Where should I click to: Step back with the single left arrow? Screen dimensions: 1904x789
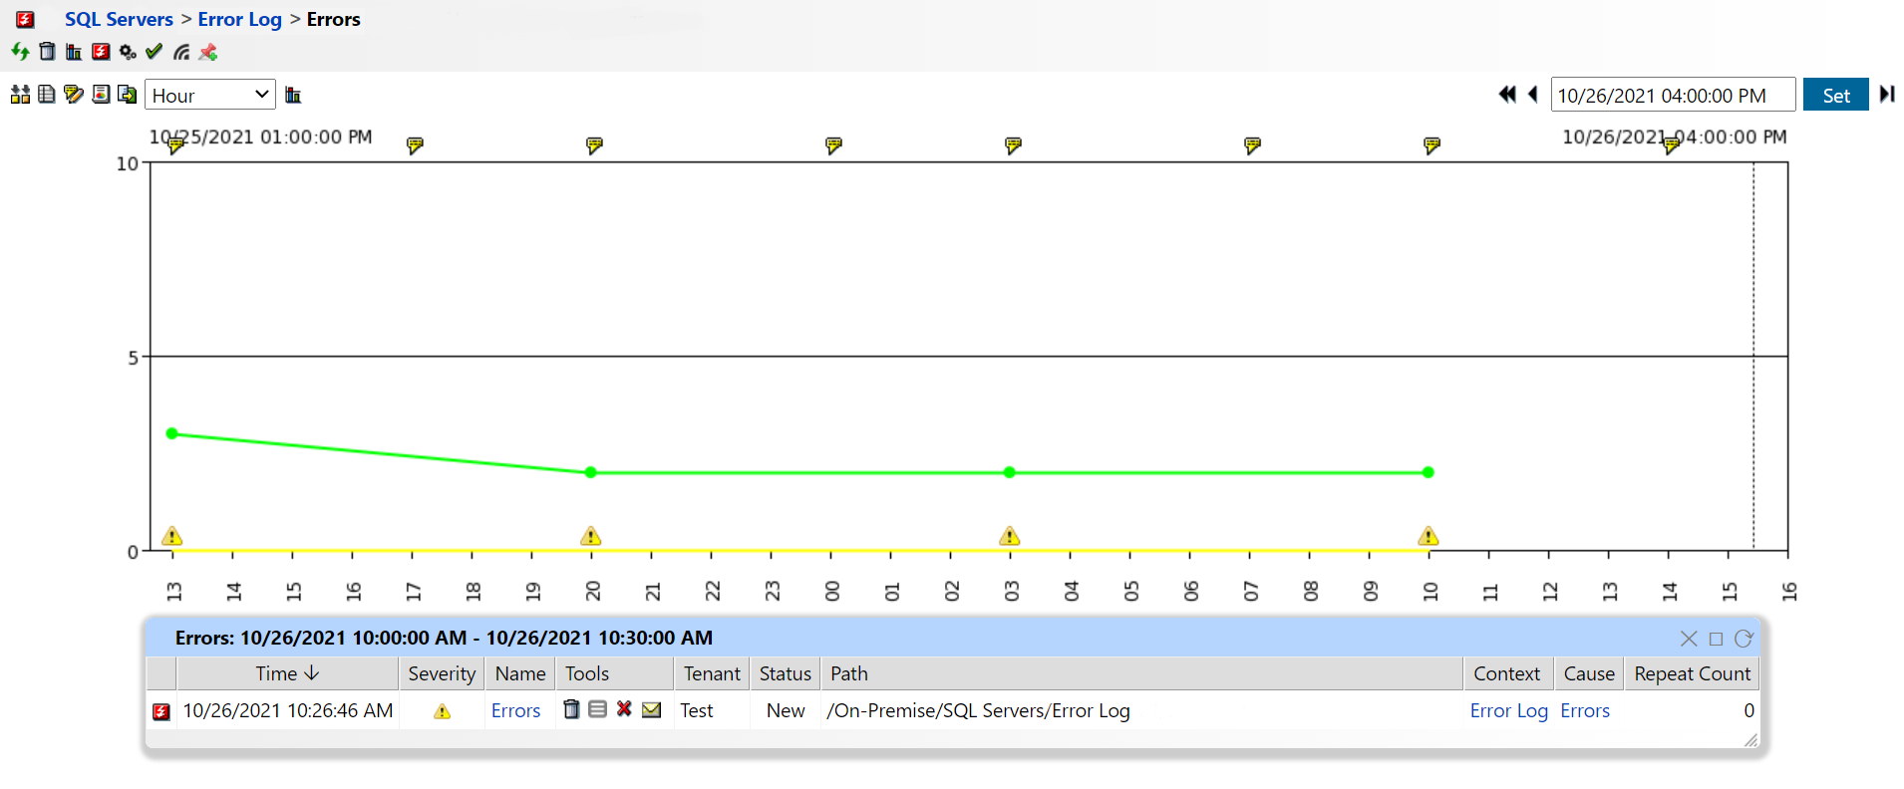(1533, 94)
